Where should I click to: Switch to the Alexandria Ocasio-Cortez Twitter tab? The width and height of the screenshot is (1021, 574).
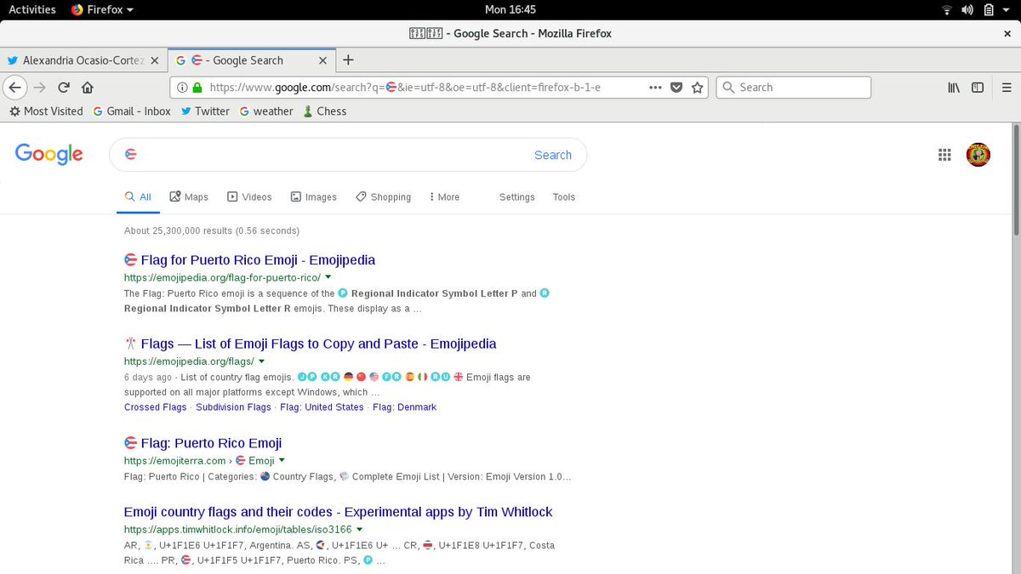tap(83, 60)
